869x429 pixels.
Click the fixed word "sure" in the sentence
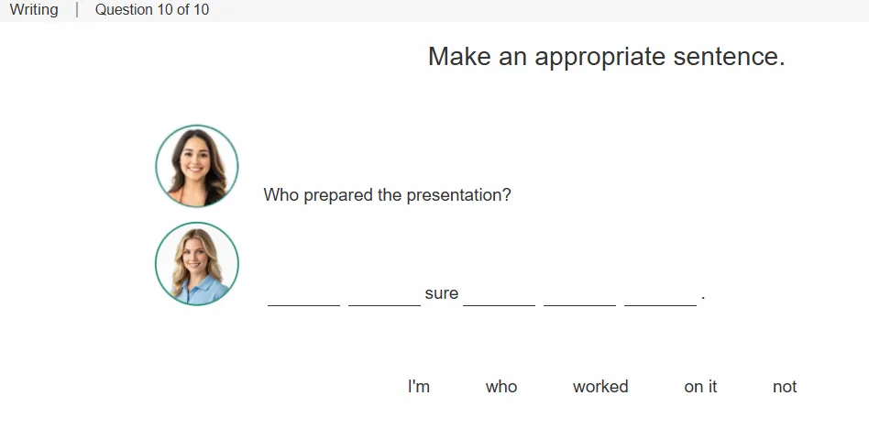point(442,293)
